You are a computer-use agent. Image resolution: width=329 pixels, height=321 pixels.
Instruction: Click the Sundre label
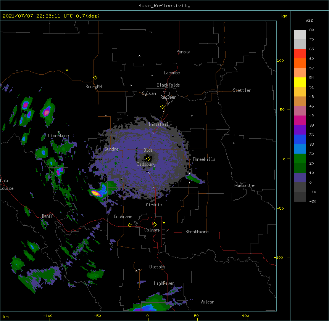111,149
